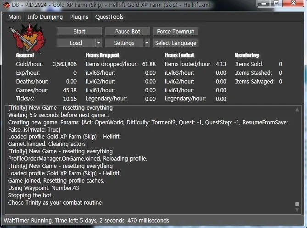Expand the Settings dropdown arrow
The image size is (307, 228).
(x=147, y=43)
